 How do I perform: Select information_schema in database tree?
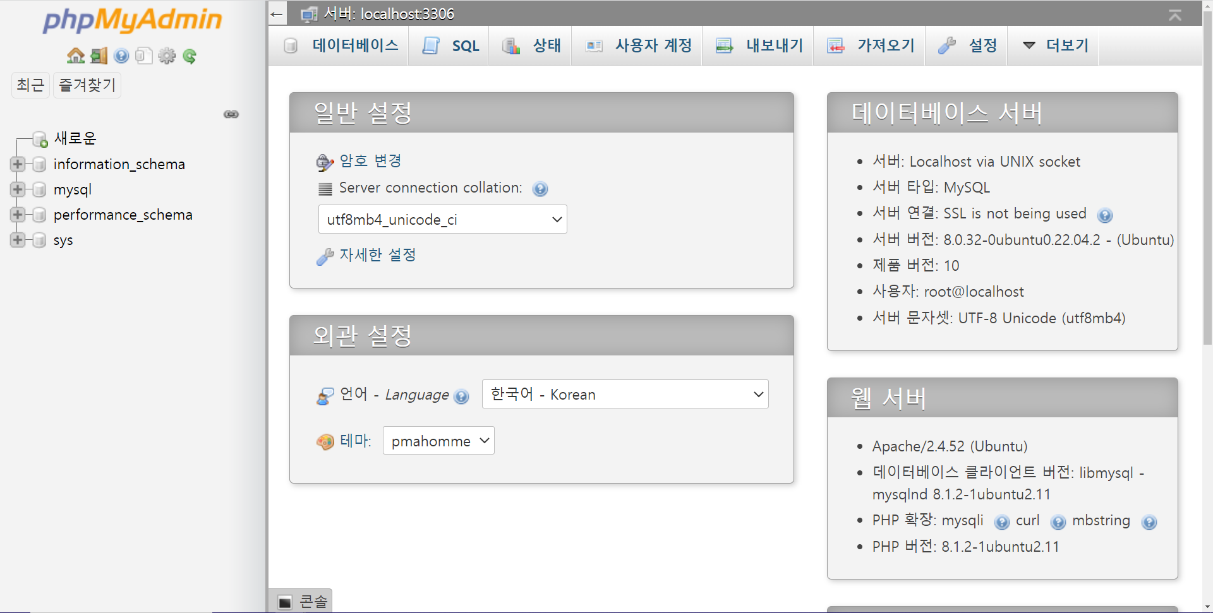coord(119,164)
